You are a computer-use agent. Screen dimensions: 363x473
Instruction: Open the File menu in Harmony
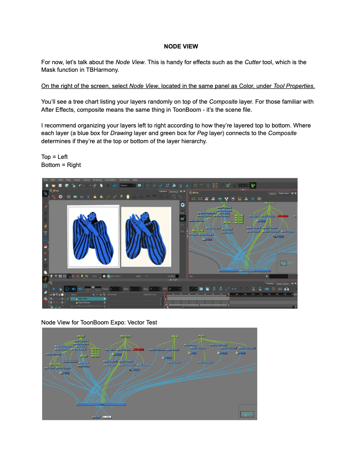(46, 180)
